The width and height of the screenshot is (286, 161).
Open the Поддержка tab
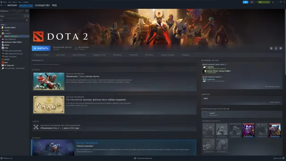click(185, 55)
